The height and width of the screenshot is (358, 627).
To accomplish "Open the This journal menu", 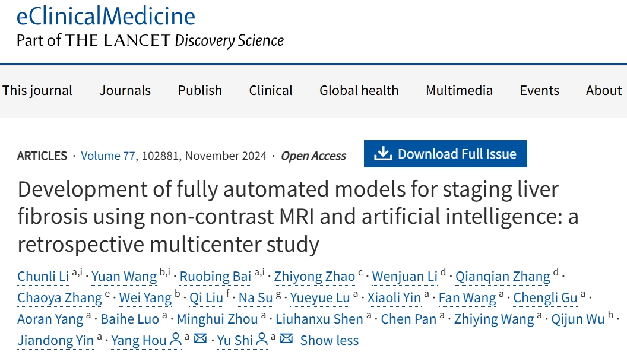I will (x=37, y=90).
